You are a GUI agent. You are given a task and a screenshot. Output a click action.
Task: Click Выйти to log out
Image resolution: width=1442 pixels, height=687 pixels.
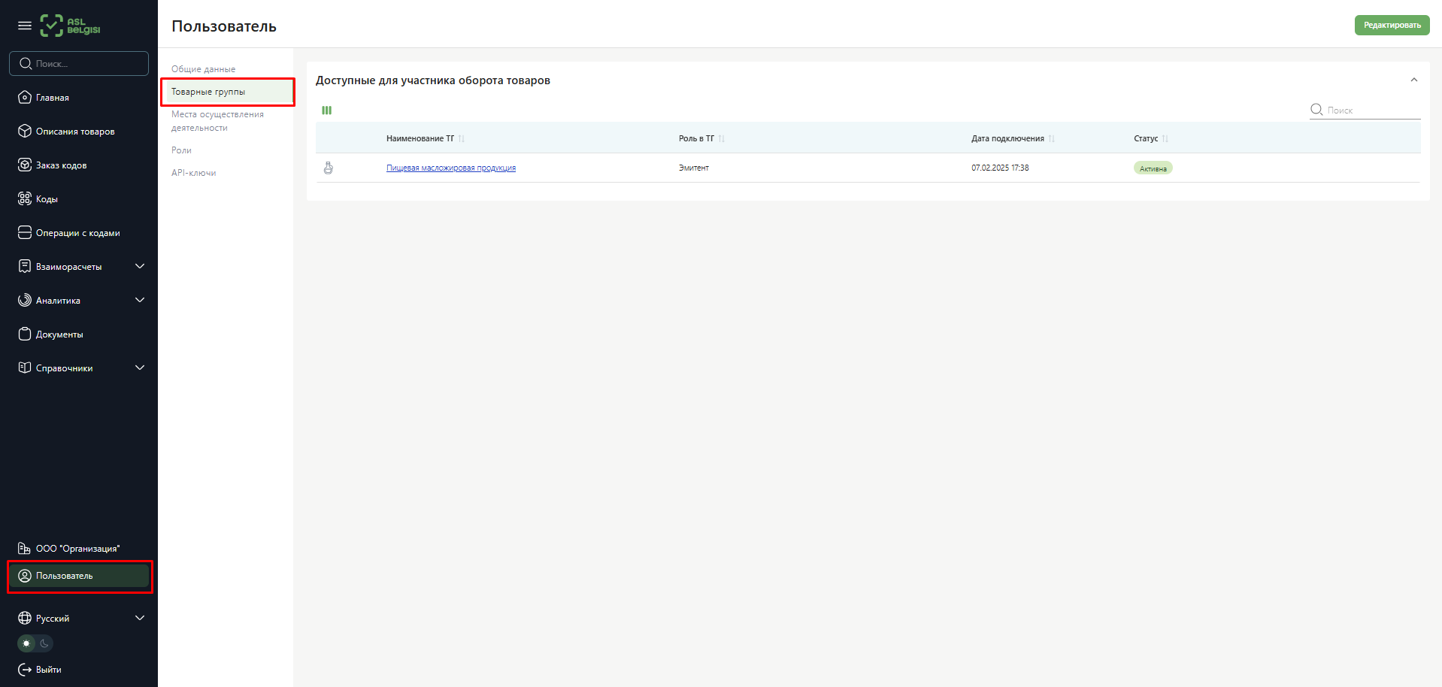(48, 669)
